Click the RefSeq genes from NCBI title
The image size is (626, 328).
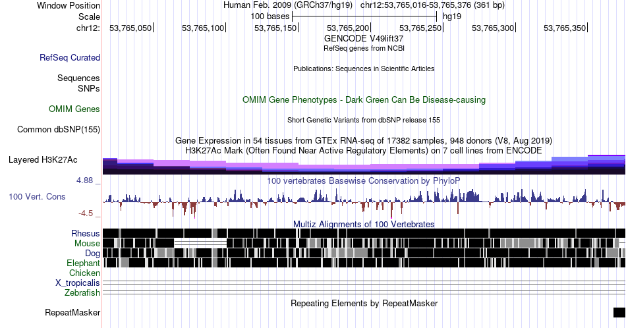coord(364,48)
